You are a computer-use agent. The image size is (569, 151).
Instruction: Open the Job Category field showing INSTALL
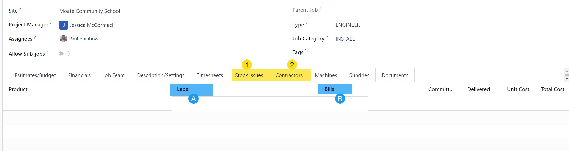[x=345, y=39]
